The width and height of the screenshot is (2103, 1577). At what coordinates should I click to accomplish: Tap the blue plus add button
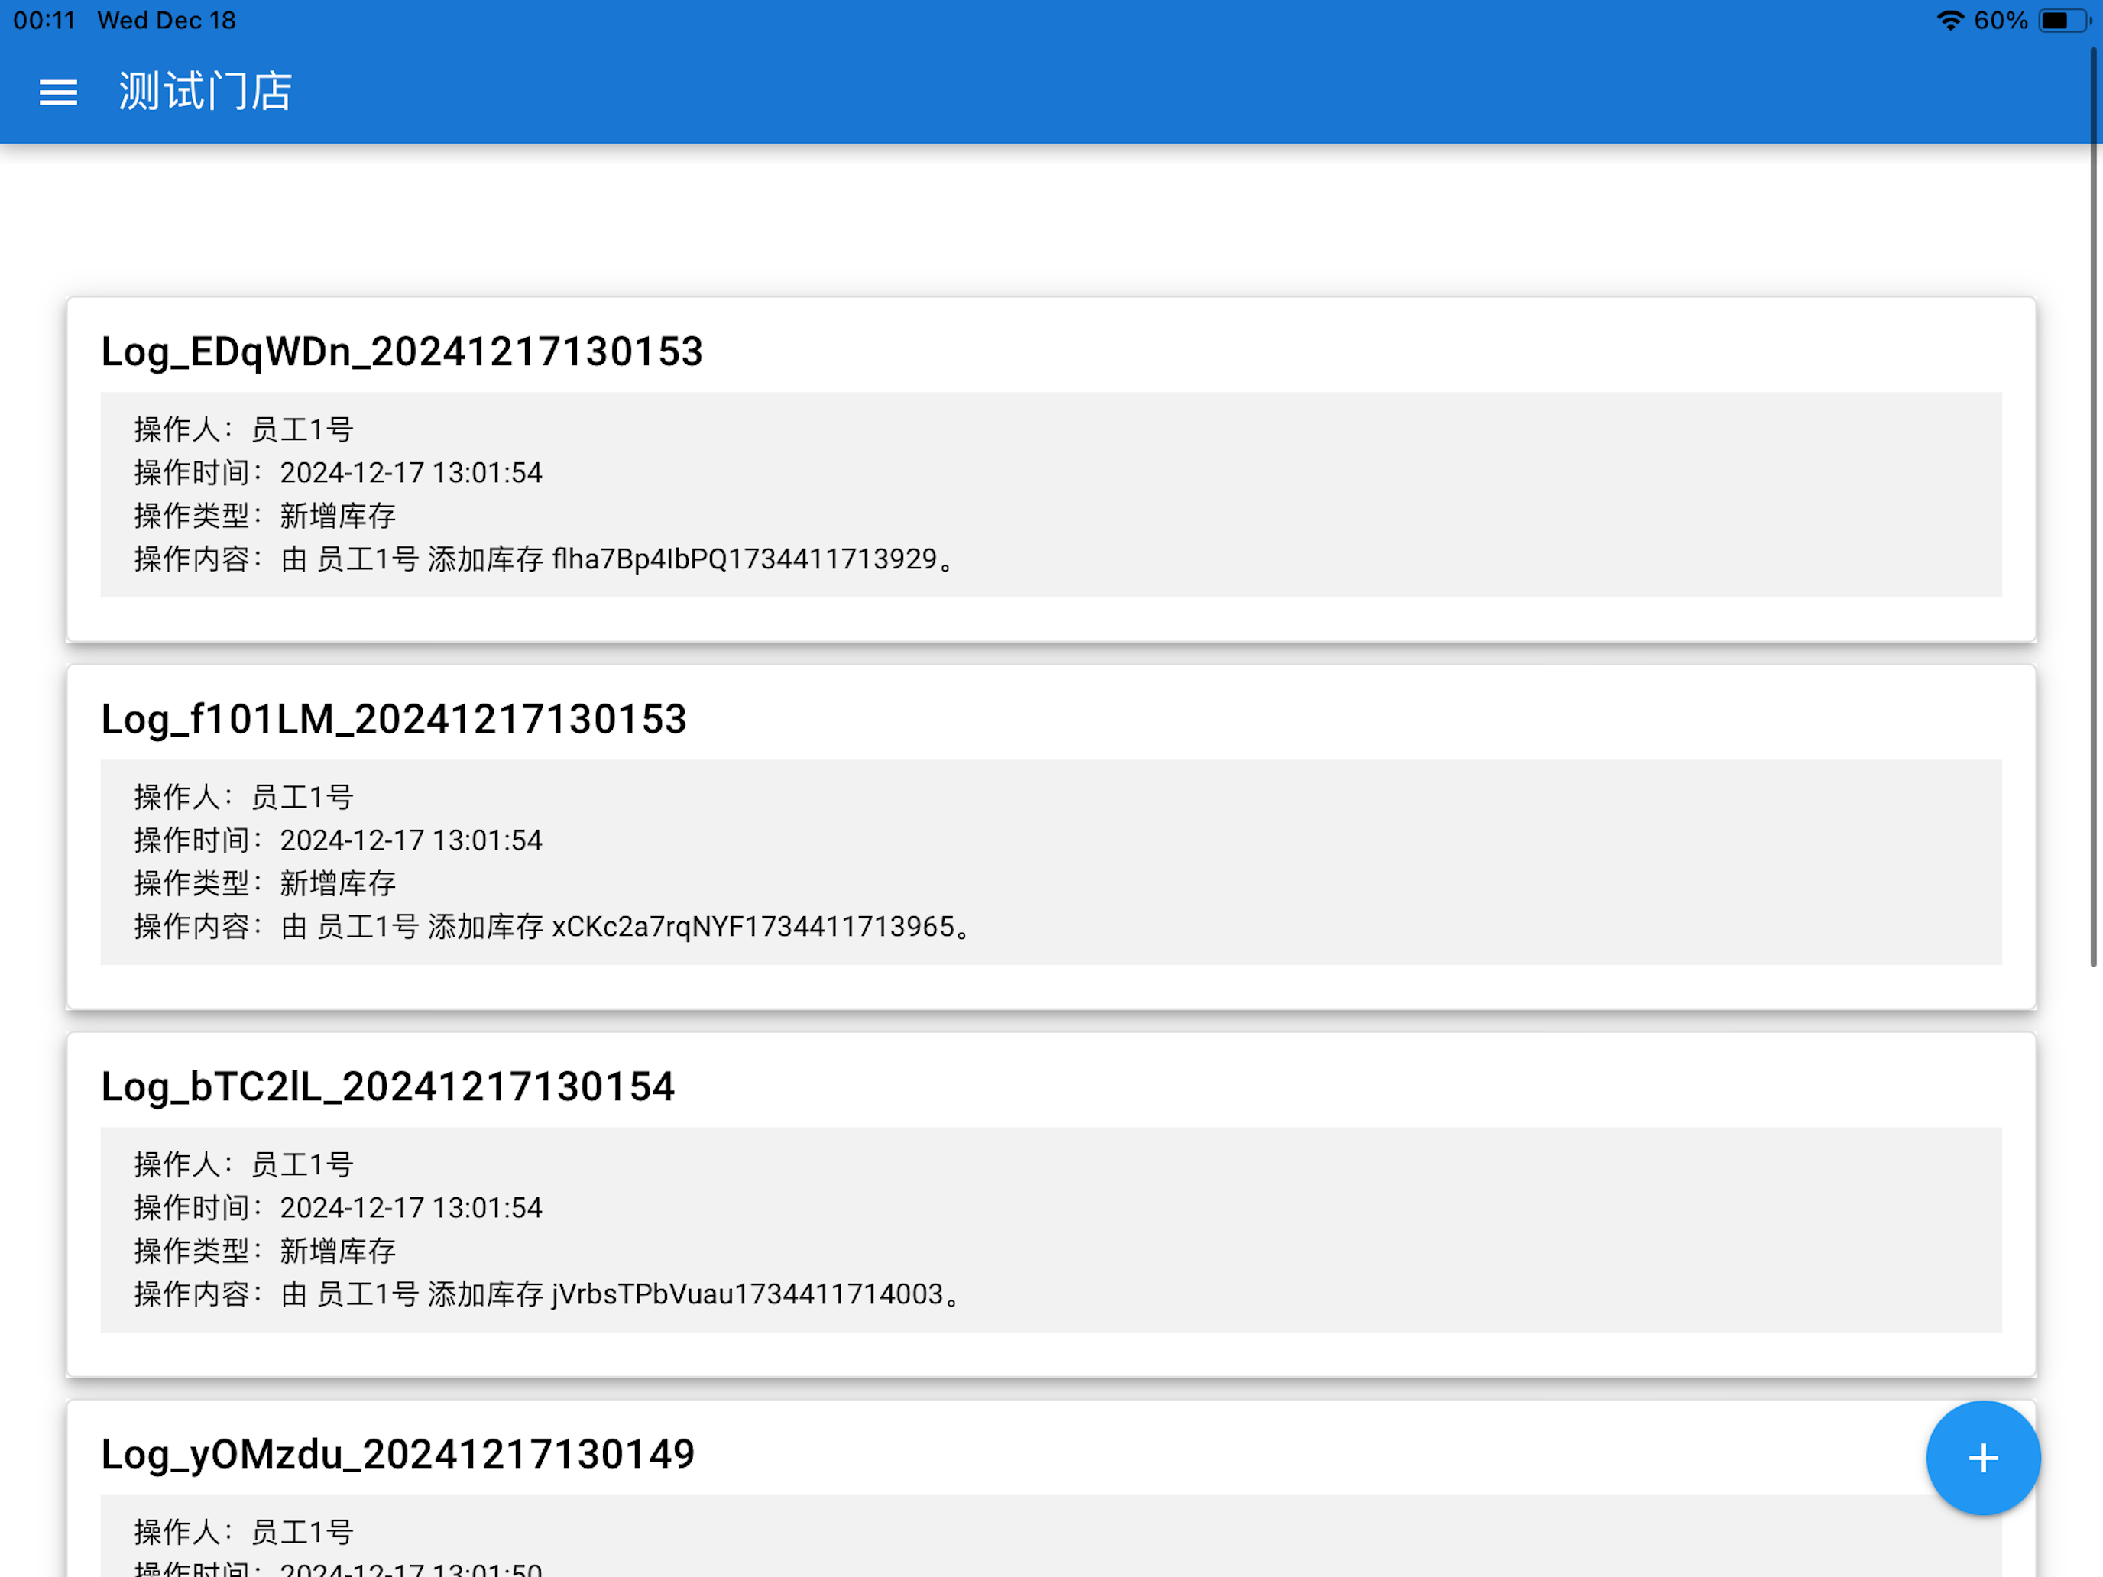[x=1982, y=1457]
